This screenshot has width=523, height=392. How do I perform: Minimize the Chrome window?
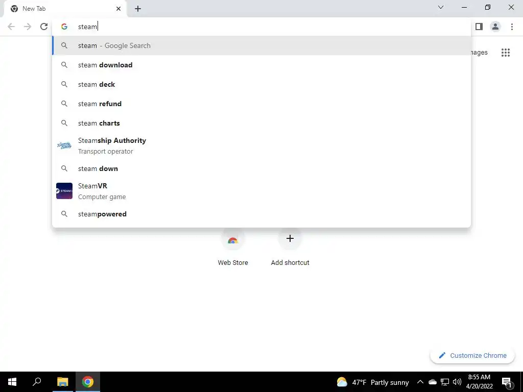(x=464, y=7)
